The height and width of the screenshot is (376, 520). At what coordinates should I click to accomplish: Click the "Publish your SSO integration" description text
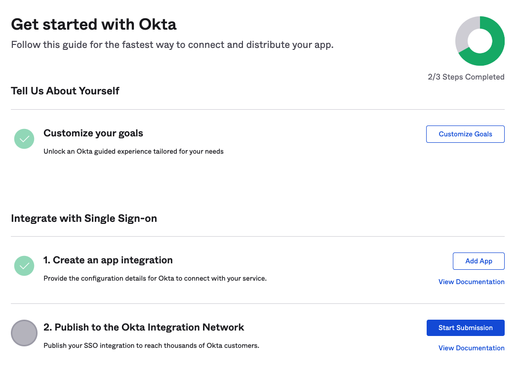pos(151,345)
